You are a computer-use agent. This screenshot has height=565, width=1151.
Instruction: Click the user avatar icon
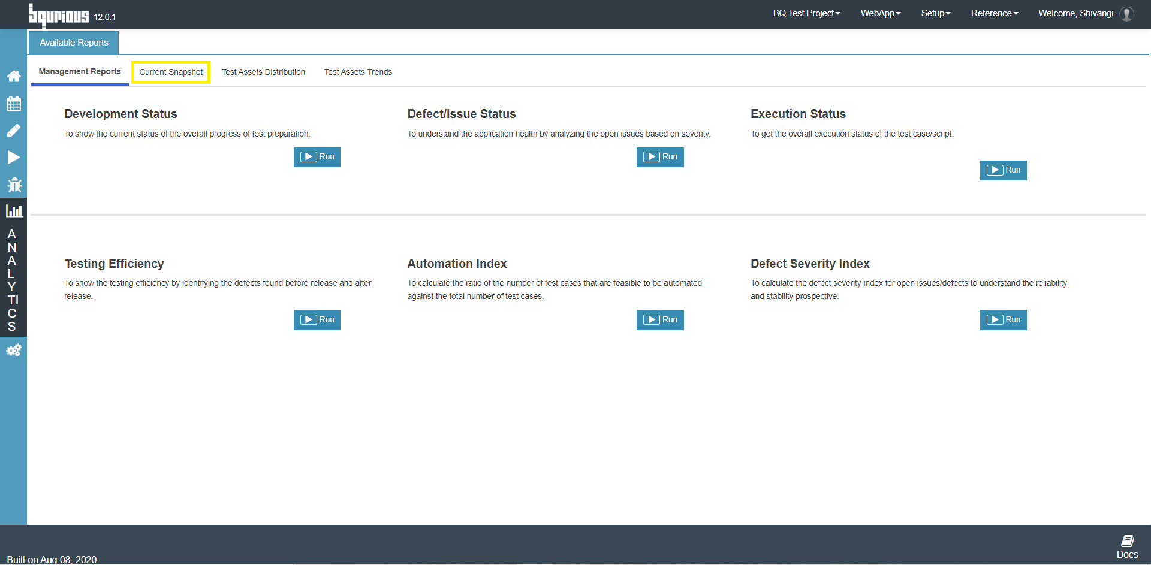click(x=1127, y=13)
